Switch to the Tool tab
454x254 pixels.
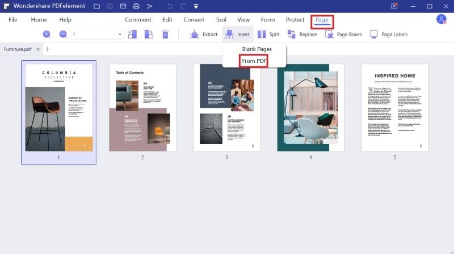click(221, 20)
